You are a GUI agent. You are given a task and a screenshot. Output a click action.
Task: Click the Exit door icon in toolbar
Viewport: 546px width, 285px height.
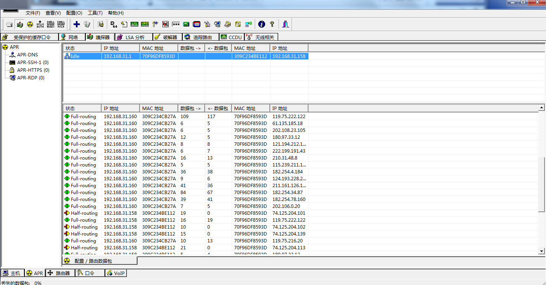pyautogui.click(x=285, y=25)
